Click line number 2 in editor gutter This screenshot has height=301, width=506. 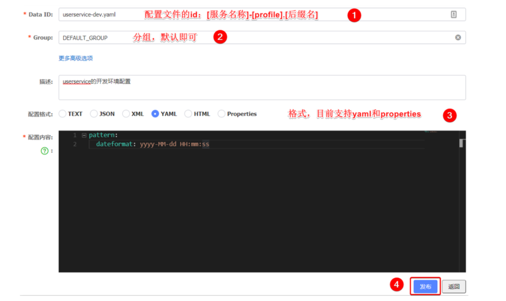coord(75,144)
